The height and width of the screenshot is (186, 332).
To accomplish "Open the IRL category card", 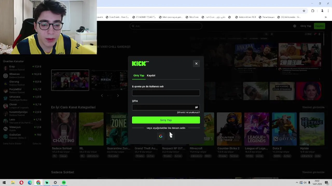I will (x=91, y=129).
